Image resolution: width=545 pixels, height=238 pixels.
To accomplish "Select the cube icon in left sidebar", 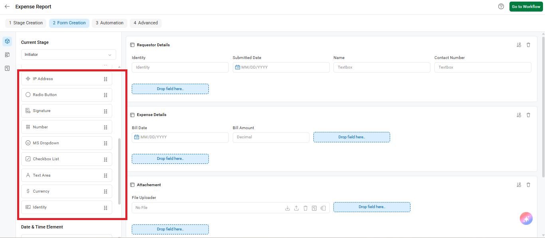I will 7,41.
